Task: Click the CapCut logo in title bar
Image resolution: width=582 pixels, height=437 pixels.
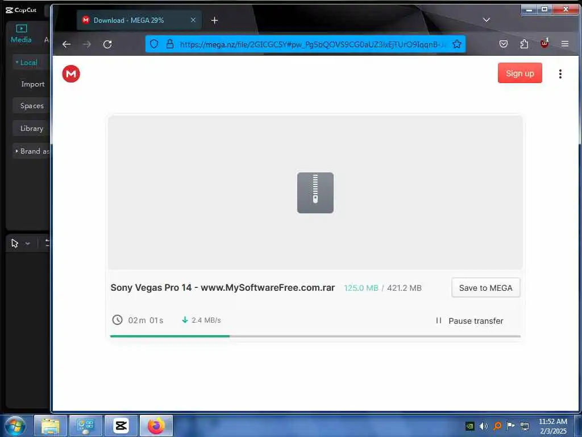Action: coord(21,10)
